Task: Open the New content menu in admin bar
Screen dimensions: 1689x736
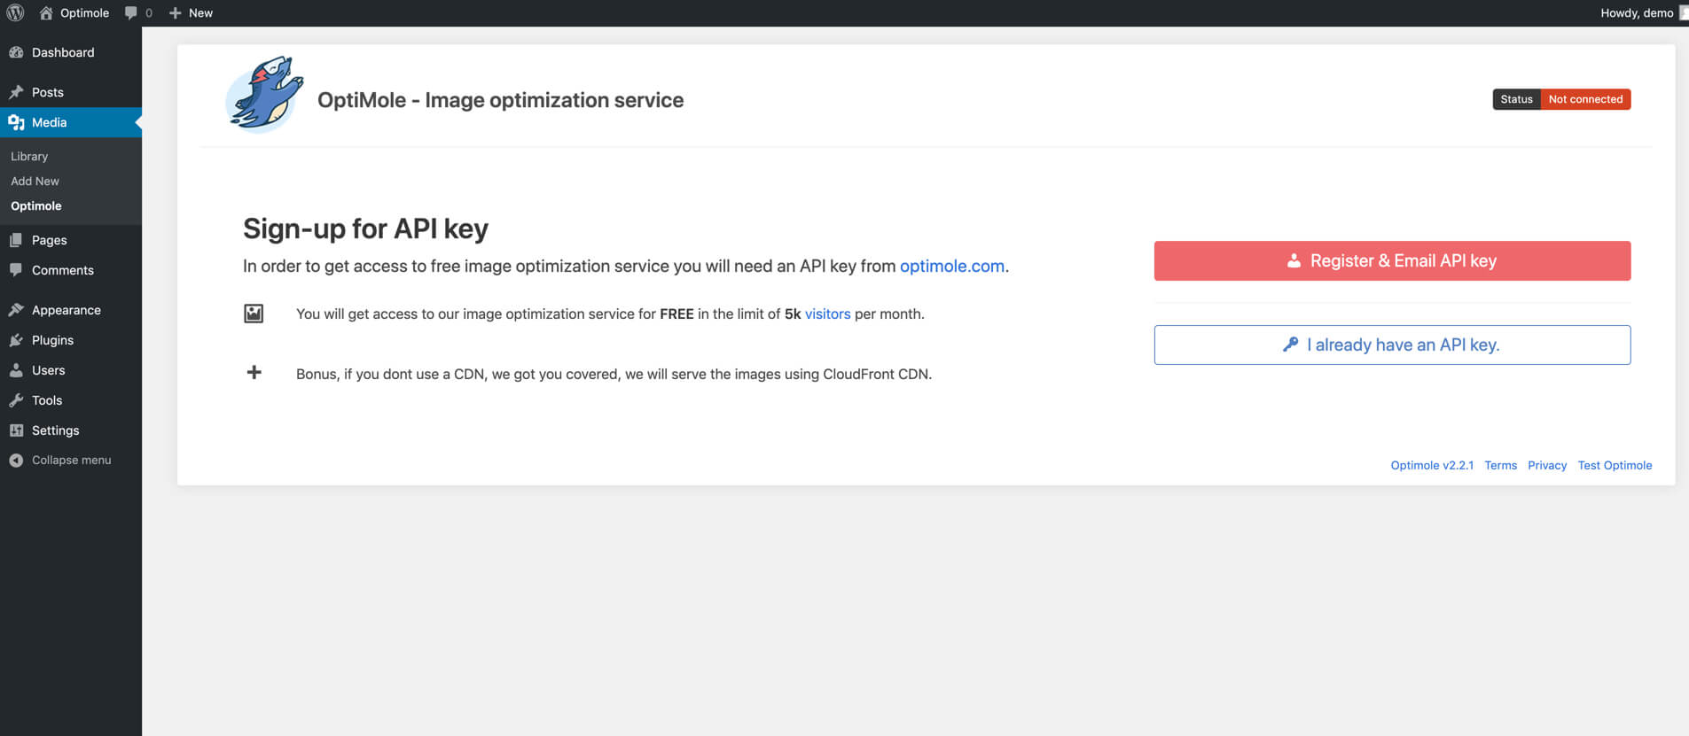Action: pyautogui.click(x=191, y=12)
